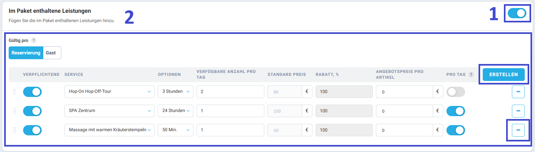Image resolution: width=535 pixels, height=152 pixels.
Task: Select the Reservierung tab
Action: [x=26, y=53]
